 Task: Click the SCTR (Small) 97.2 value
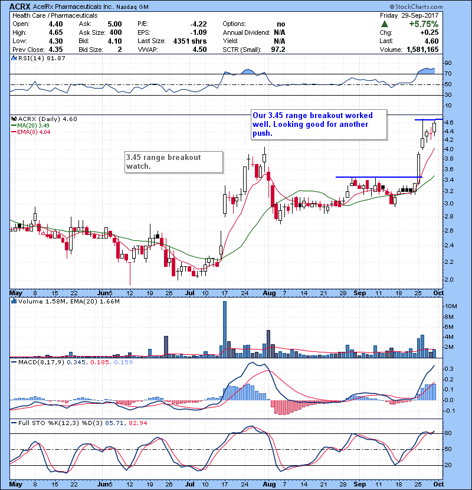pos(278,50)
